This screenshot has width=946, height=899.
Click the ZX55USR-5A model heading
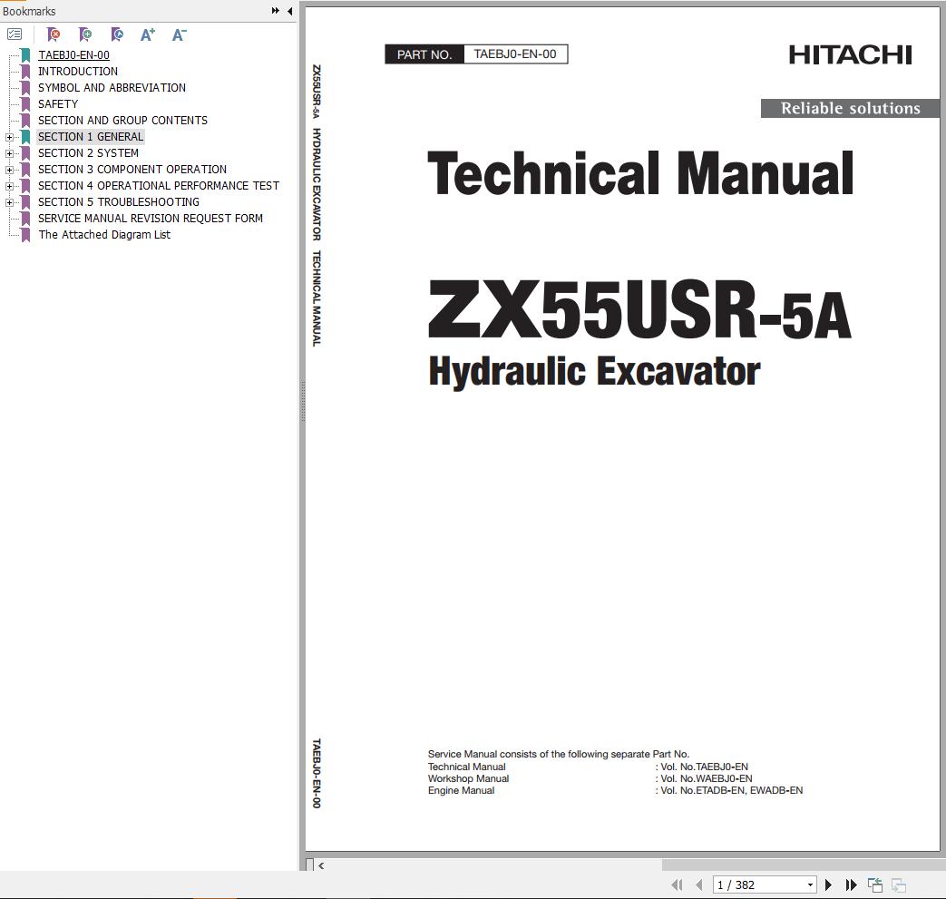pyautogui.click(x=639, y=309)
